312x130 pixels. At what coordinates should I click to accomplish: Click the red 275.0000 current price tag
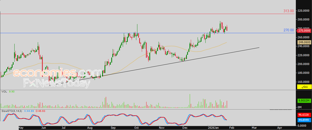304,31
